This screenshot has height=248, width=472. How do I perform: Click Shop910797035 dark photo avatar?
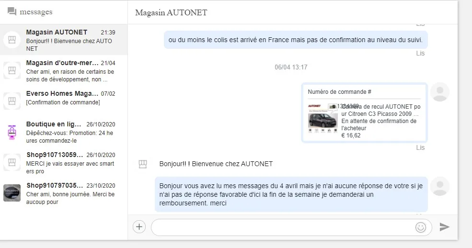(x=12, y=193)
